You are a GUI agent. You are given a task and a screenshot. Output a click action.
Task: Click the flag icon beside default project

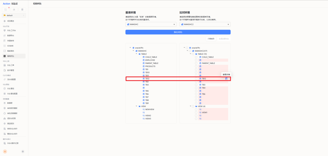(5, 16)
